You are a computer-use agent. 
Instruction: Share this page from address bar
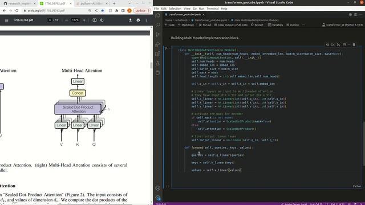[x=96, y=11]
